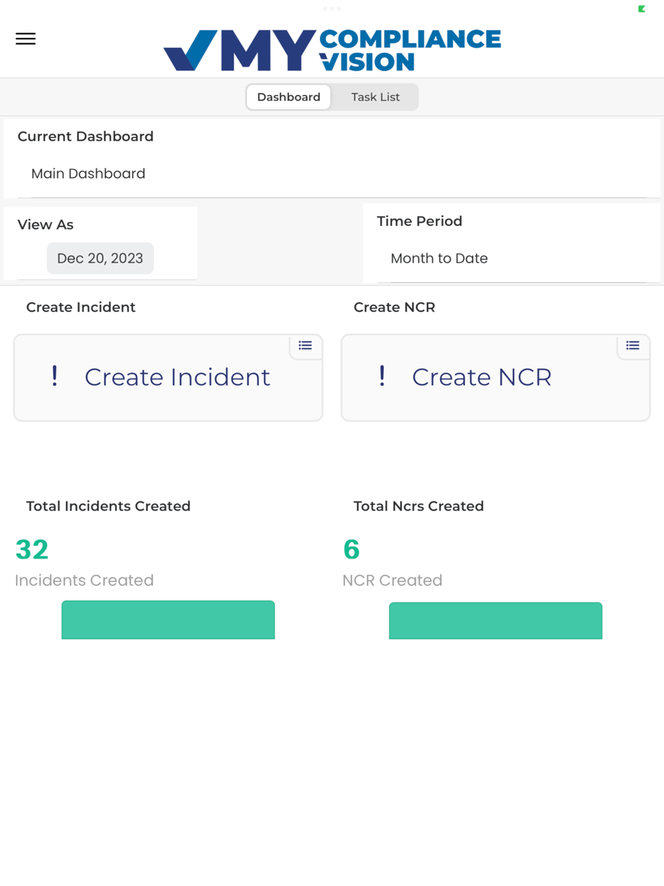Open the Main Dashboard selector
This screenshot has height=886, width=664.
tap(339, 173)
